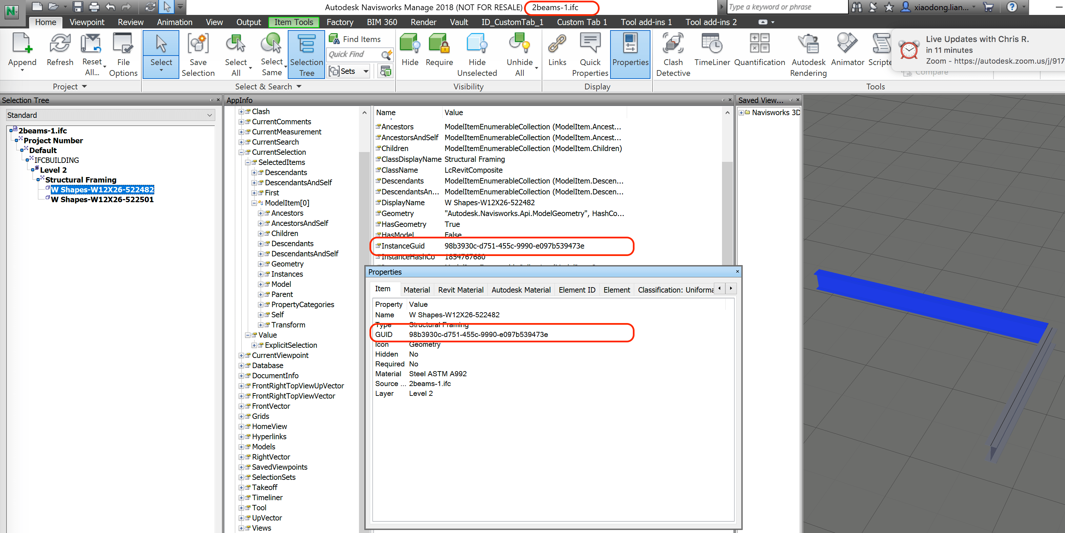Image resolution: width=1065 pixels, height=533 pixels.
Task: Click the Undo arrow icon
Action: point(110,7)
